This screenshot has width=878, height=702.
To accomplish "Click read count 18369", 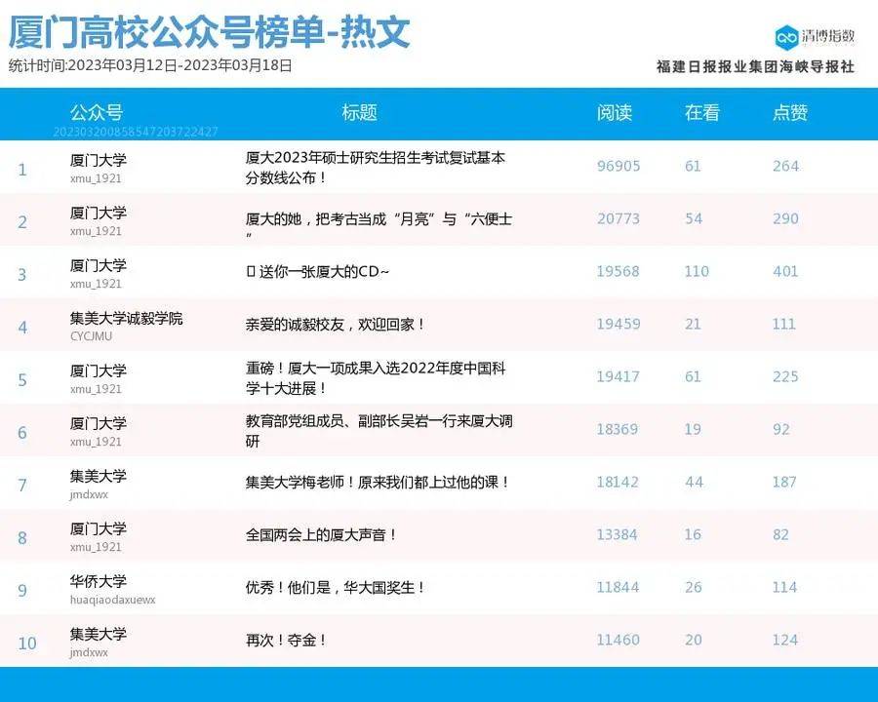I will [x=618, y=429].
